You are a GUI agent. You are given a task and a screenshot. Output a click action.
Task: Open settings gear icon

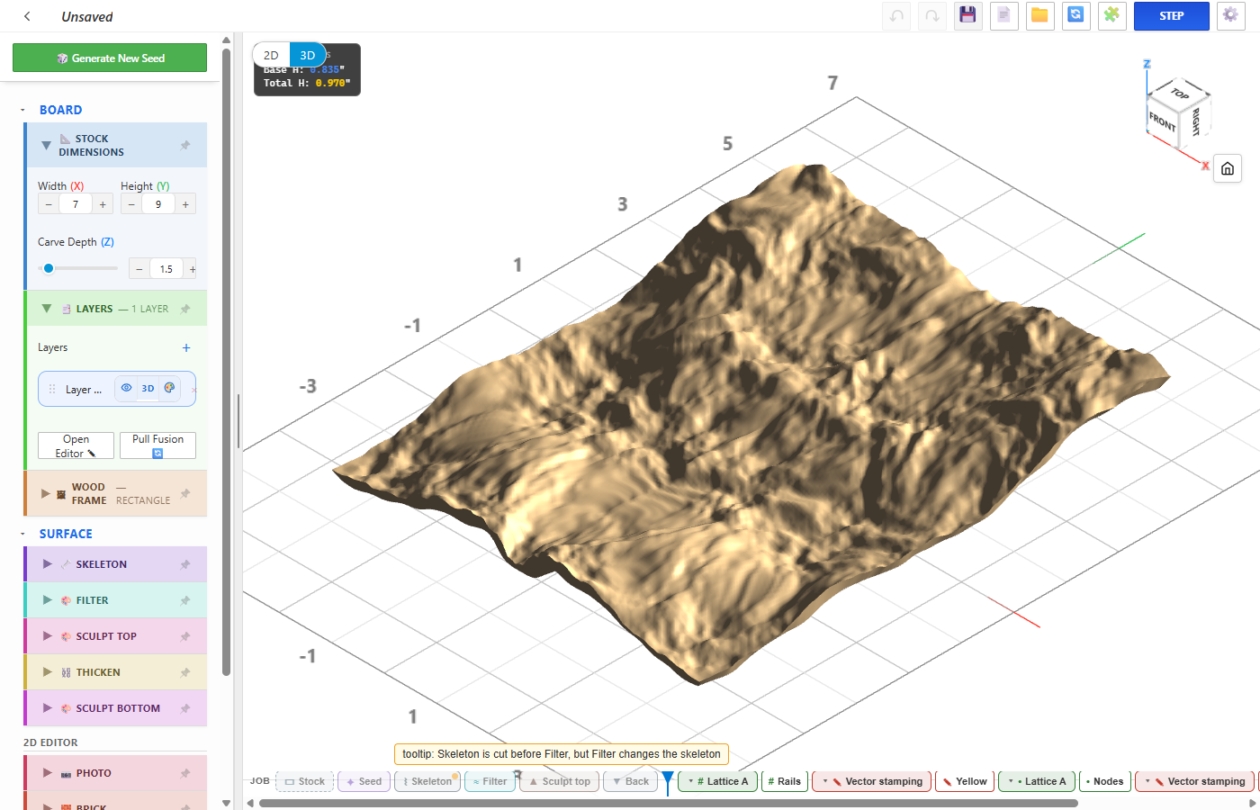coord(1230,15)
